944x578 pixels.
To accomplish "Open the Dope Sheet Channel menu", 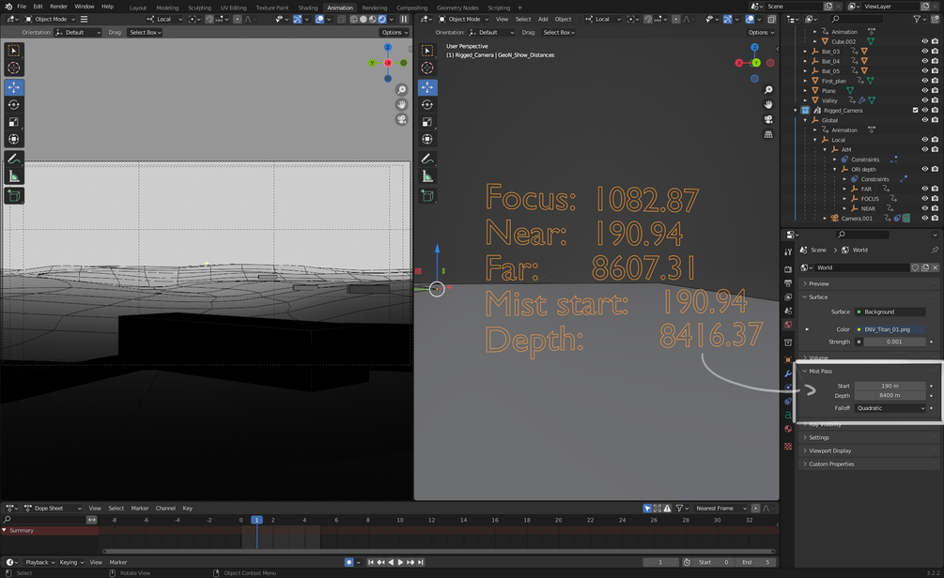I will pos(165,509).
